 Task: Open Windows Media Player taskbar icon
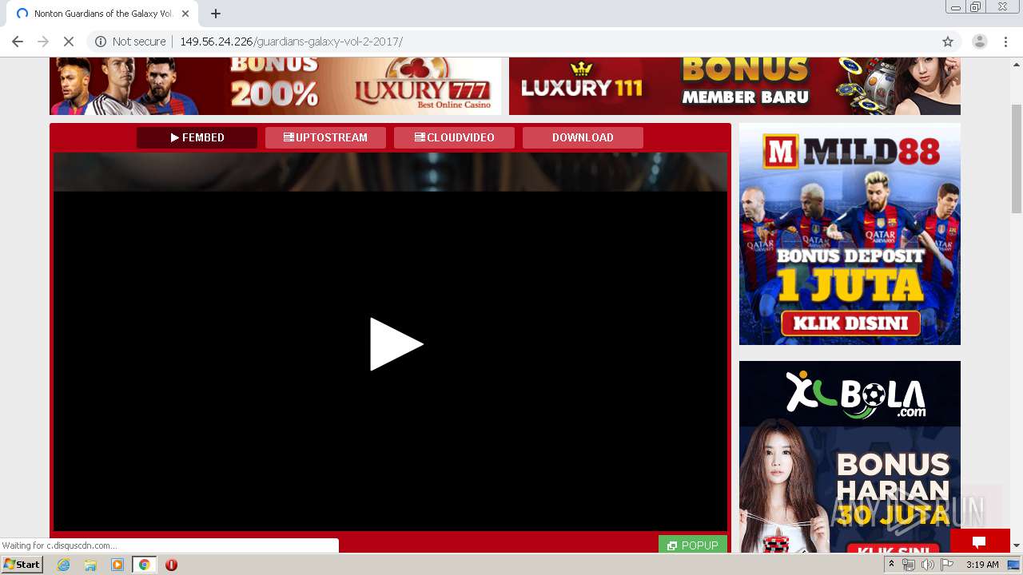(117, 565)
